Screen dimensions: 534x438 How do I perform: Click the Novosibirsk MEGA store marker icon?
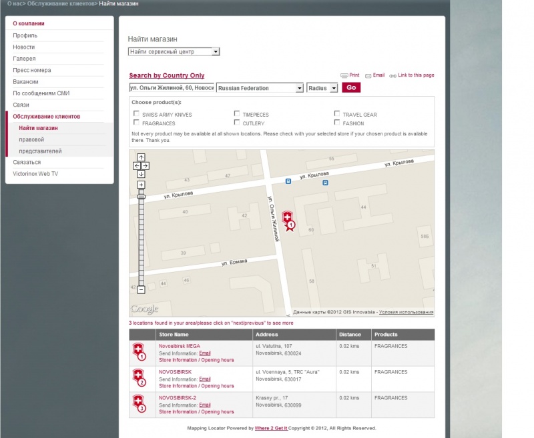(x=138, y=352)
